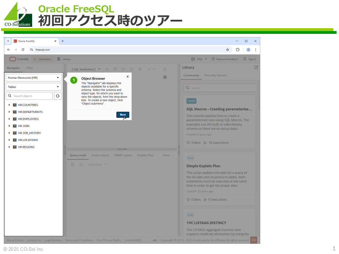Click the red Oracle icon in footer corner
Image resolution: width=339 pixels, height=254 pixels.
tap(253, 240)
